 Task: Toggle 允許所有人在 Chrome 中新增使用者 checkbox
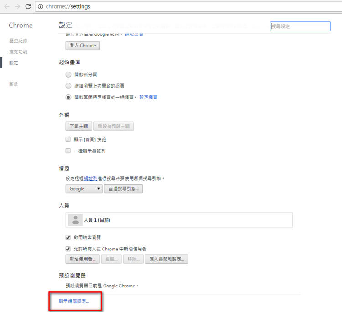pos(68,249)
